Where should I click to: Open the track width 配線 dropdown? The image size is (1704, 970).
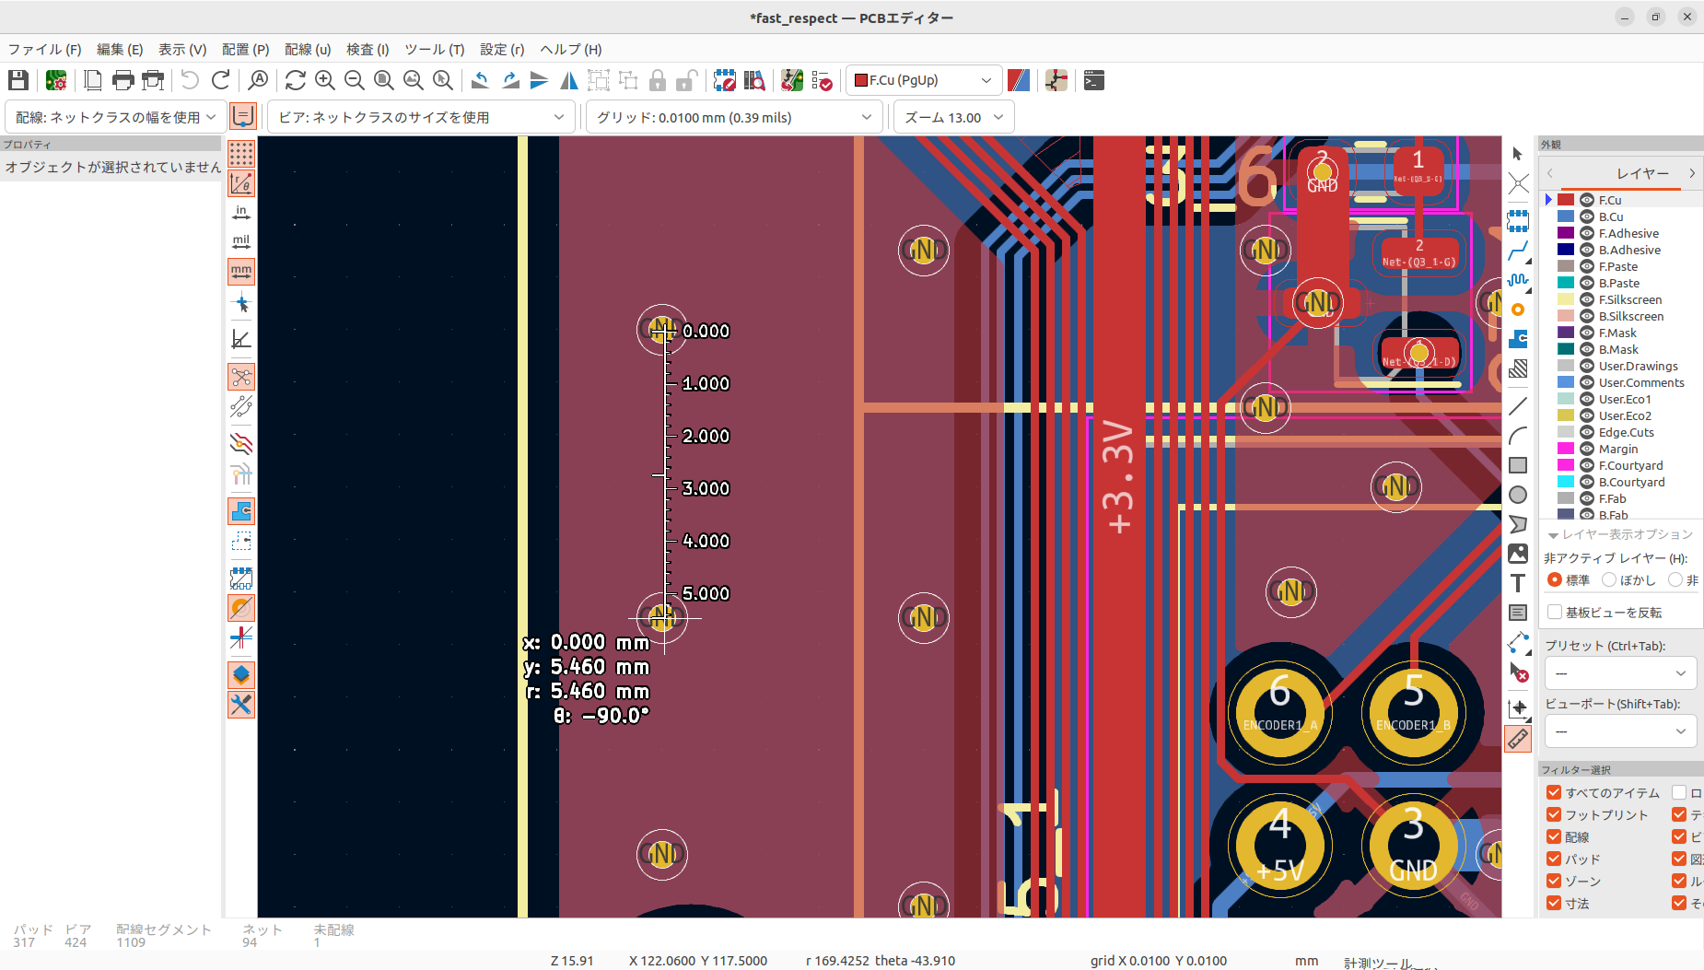pyautogui.click(x=115, y=117)
